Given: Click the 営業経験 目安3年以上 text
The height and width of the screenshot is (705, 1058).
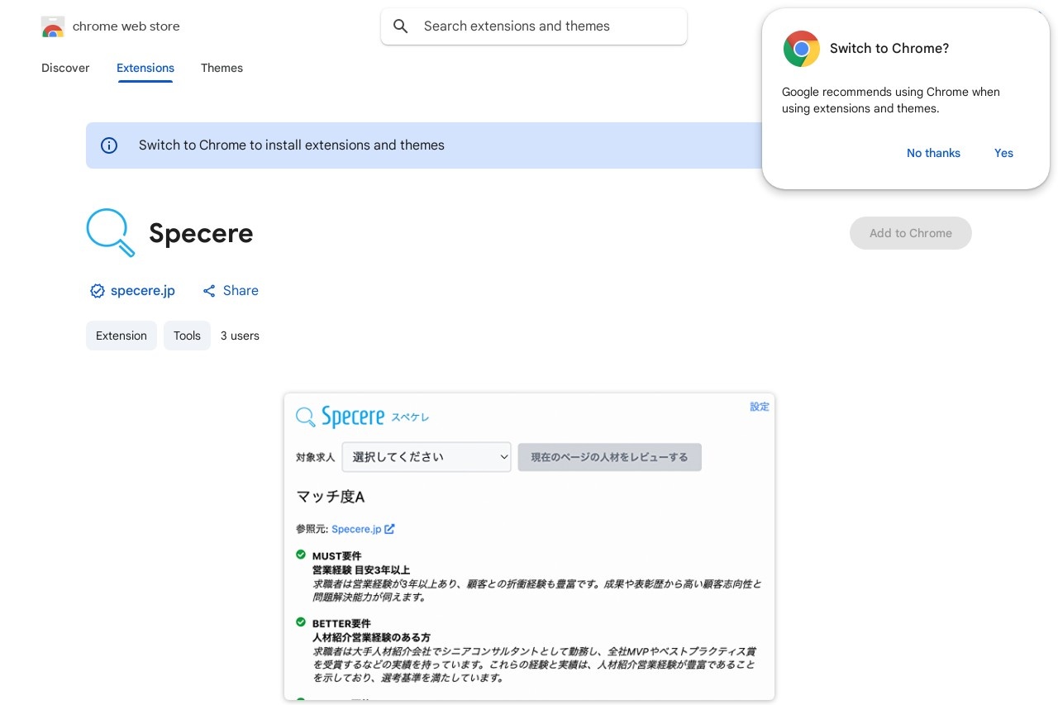Looking at the screenshot, I should (x=361, y=570).
